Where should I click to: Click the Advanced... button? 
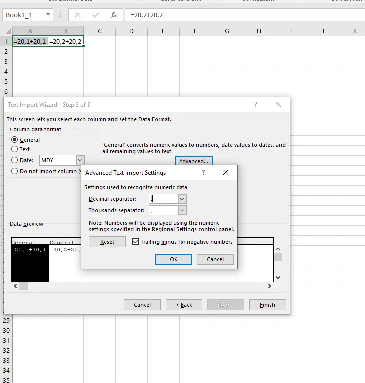click(193, 161)
